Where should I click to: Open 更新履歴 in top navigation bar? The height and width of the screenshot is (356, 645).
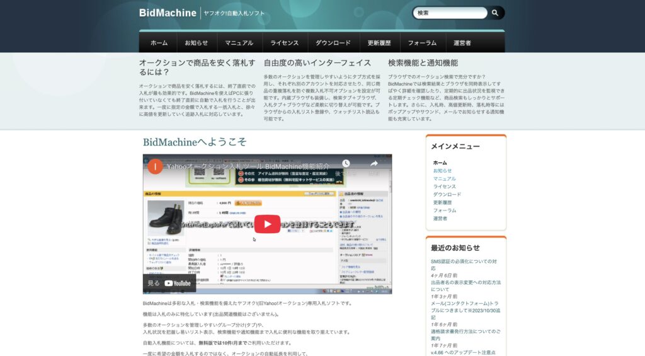[x=379, y=43]
